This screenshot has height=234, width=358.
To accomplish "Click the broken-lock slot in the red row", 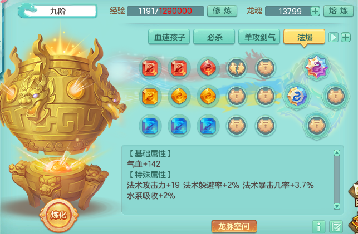I will 237,68.
